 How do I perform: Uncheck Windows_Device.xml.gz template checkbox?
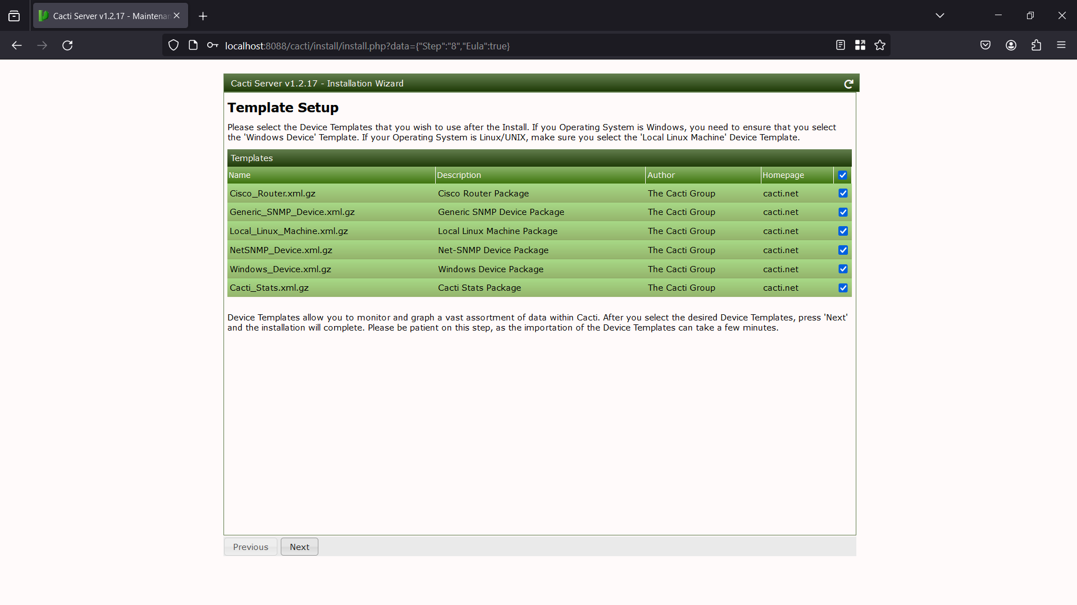coord(843,269)
